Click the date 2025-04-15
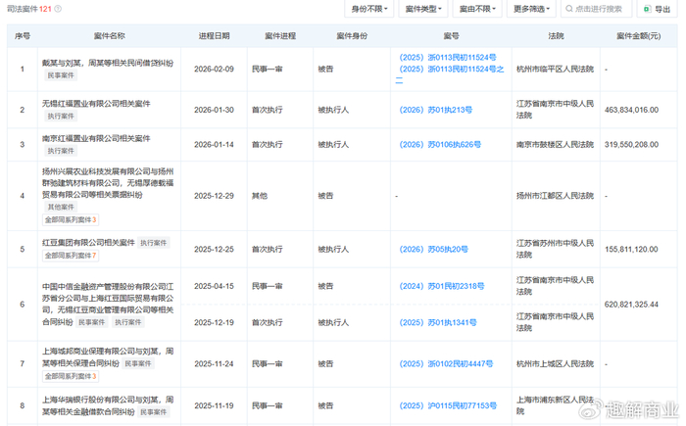This screenshot has width=686, height=426. 214,286
